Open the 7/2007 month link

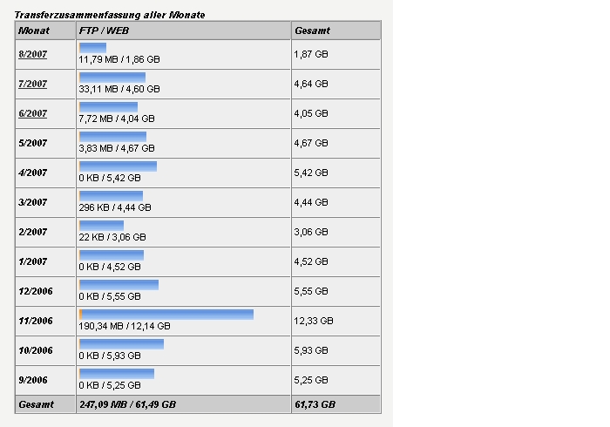coord(33,84)
